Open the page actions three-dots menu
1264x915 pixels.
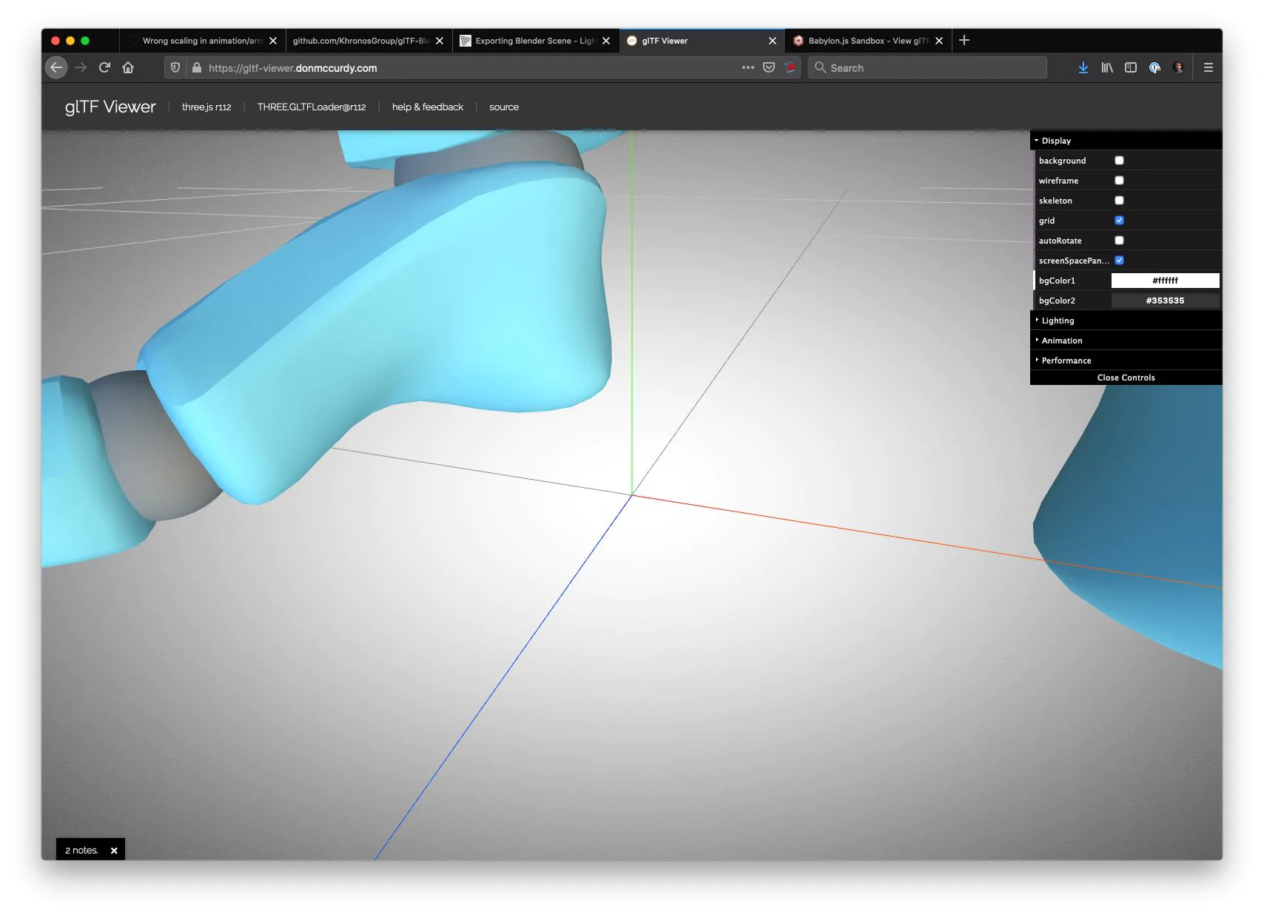[x=748, y=67]
